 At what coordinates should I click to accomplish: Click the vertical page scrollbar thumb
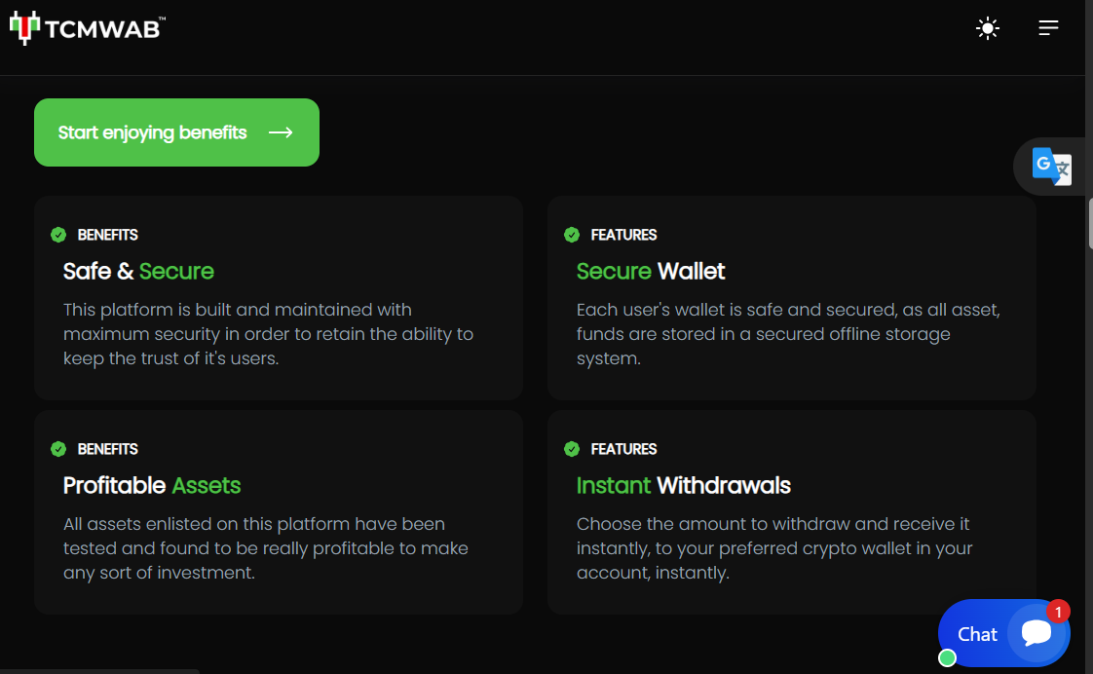pyautogui.click(x=1089, y=223)
